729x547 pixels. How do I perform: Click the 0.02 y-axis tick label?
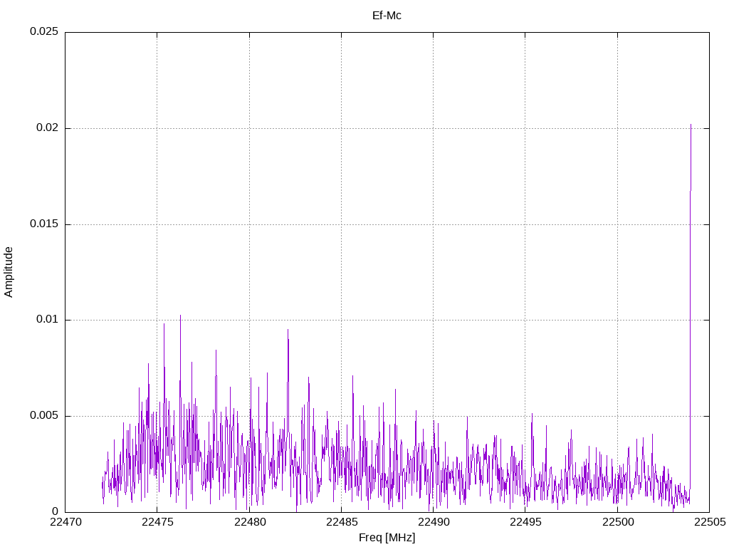[46, 128]
